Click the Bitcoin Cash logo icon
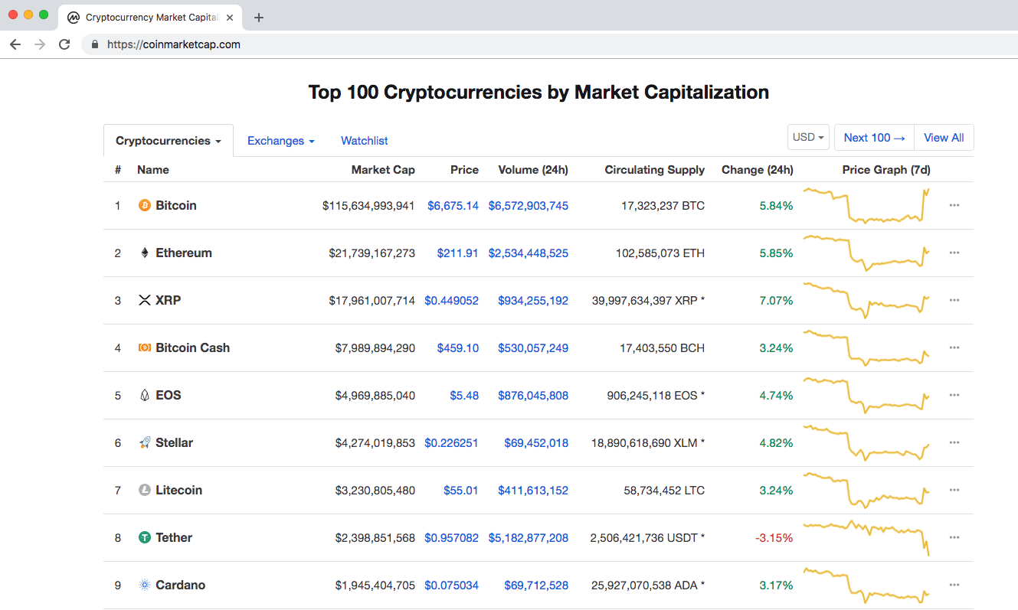1018x610 pixels. pyautogui.click(x=145, y=347)
